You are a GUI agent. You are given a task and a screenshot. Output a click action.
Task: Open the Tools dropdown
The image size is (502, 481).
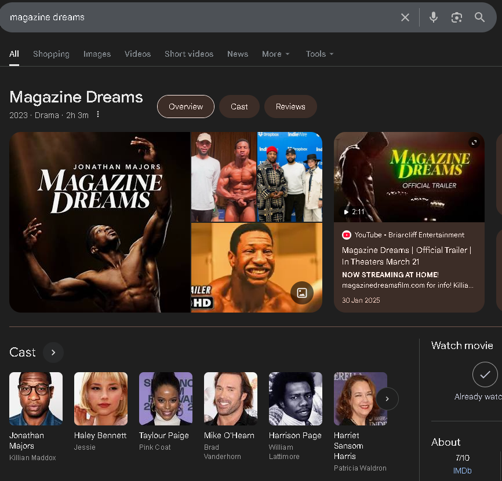click(319, 54)
